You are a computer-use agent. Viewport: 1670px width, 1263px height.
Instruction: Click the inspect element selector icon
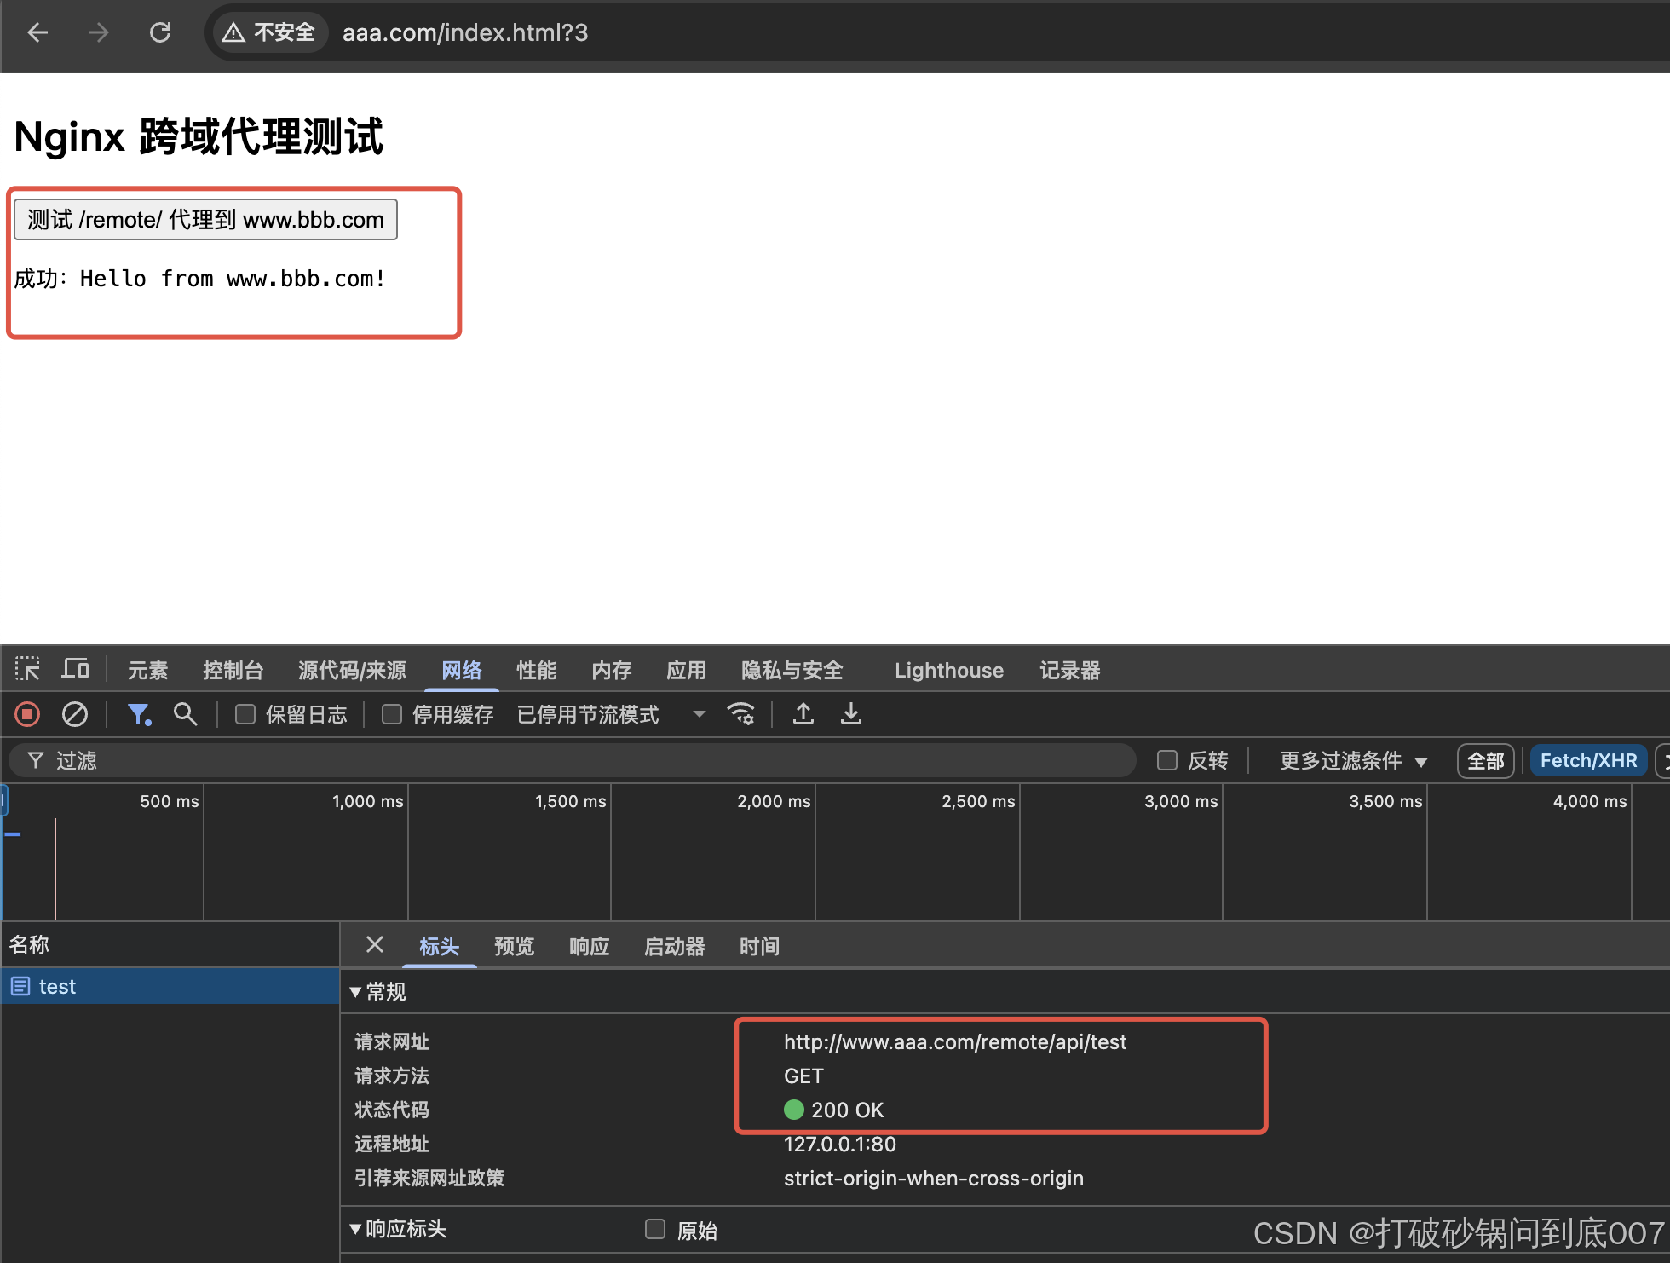point(27,670)
